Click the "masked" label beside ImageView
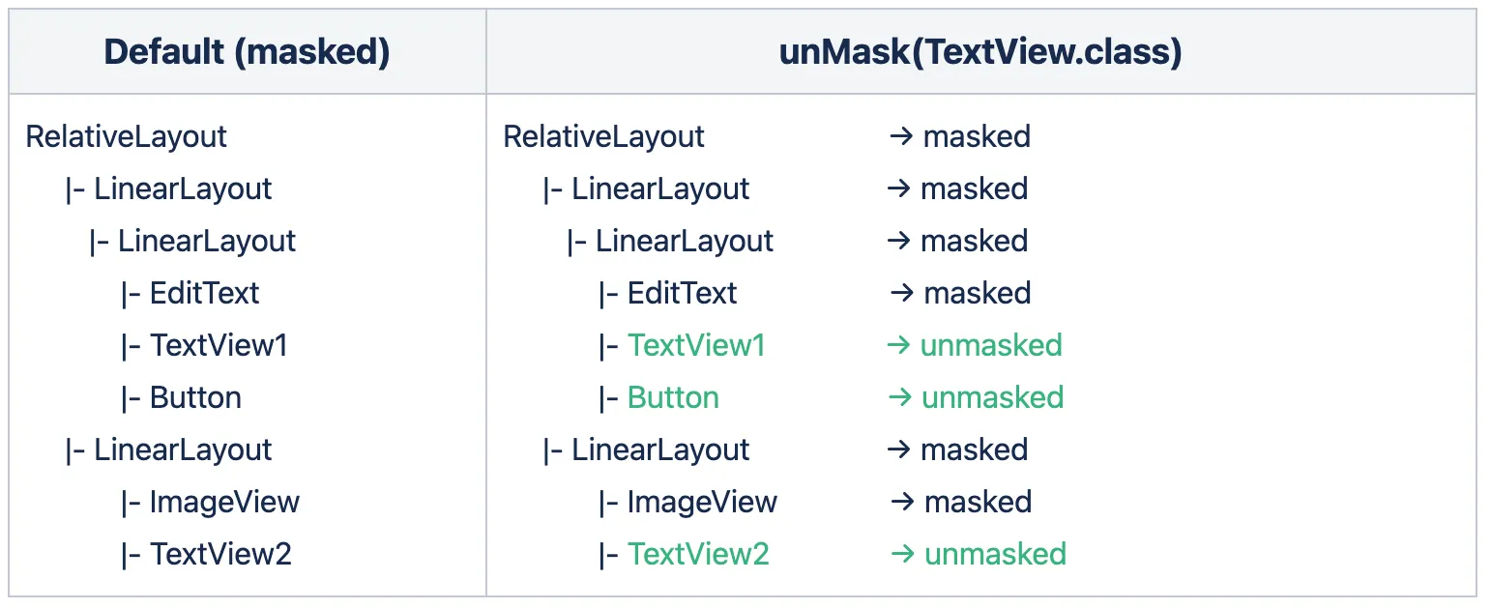The width and height of the screenshot is (1491, 609). coord(978,502)
